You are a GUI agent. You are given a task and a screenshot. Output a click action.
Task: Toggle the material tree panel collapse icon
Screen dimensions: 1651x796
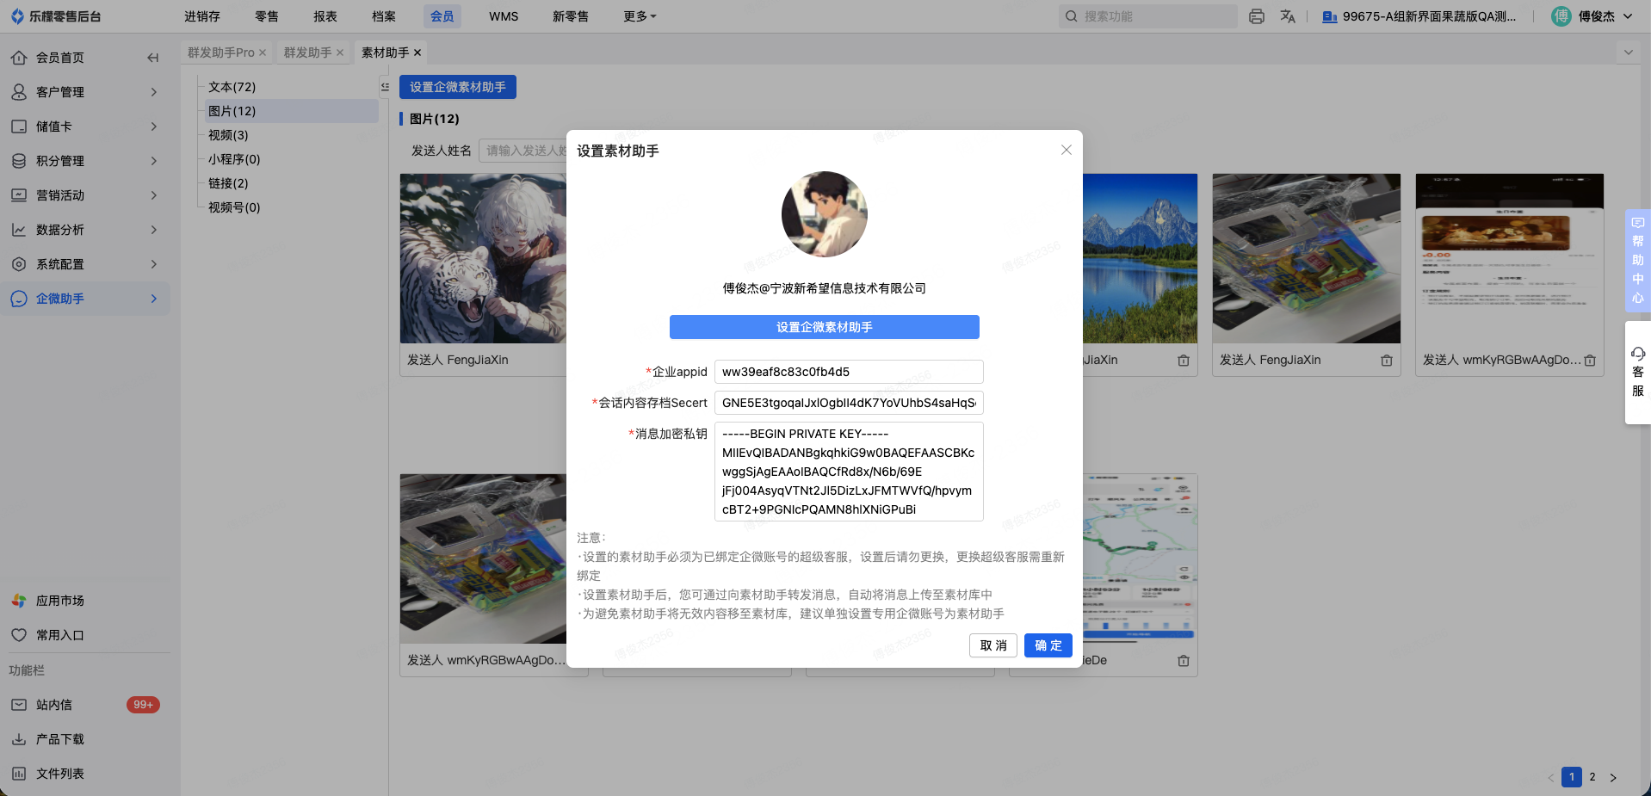(385, 87)
